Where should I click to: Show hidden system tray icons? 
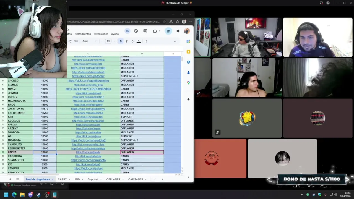[301, 195]
